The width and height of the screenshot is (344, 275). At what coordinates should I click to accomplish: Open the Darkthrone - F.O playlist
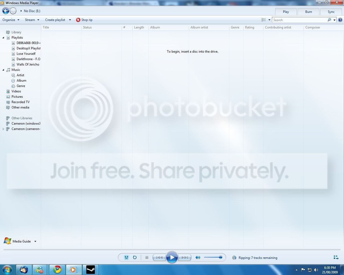pos(26,59)
